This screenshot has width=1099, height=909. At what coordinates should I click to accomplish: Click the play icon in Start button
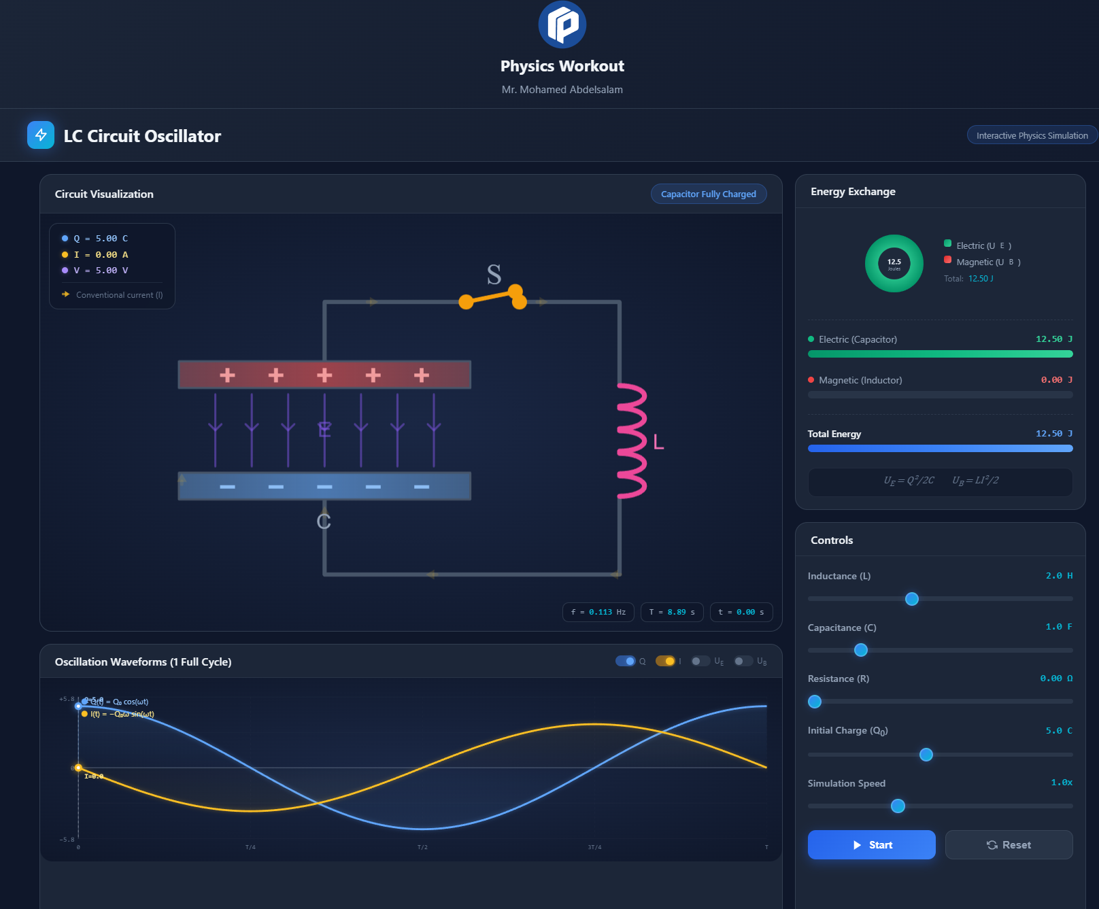[857, 845]
